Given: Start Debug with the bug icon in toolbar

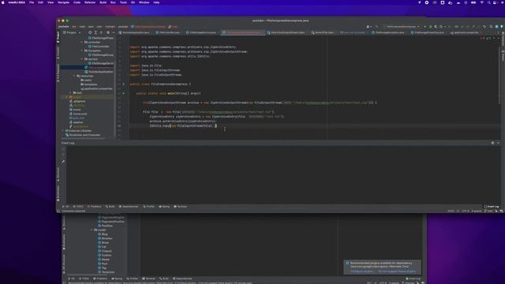Looking at the screenshot, I should point(430,27).
